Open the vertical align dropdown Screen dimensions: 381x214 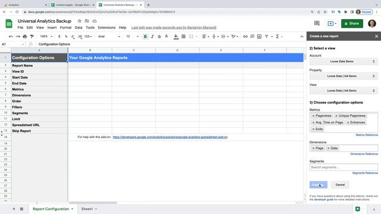tap(216, 36)
